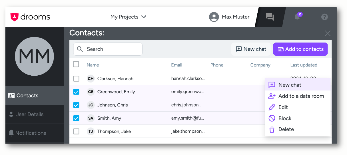347x155 pixels.
Task: Open the User Details sidebar tab
Action: tap(35, 114)
